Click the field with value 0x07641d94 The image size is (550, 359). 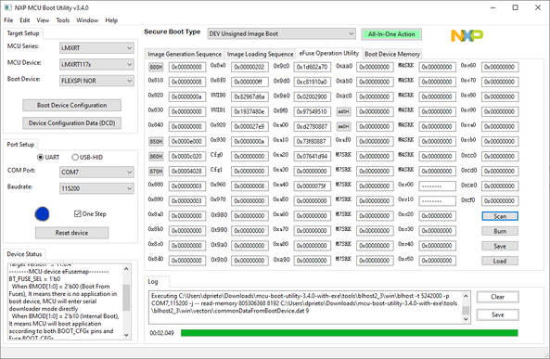pos(313,156)
